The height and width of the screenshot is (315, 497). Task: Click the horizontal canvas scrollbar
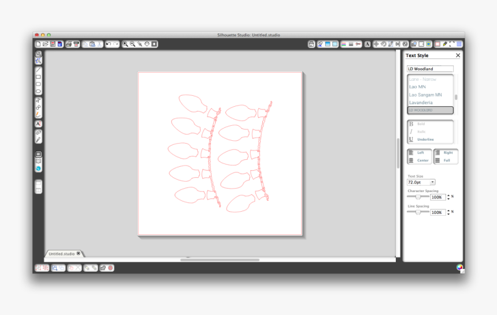(x=220, y=260)
